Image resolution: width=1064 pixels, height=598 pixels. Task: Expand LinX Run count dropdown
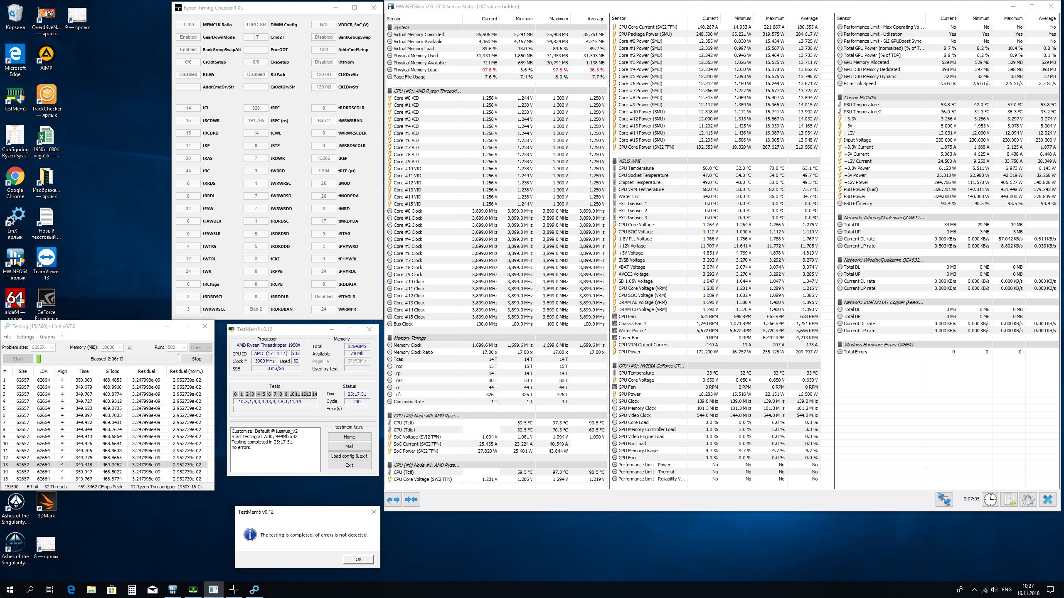pyautogui.click(x=183, y=347)
